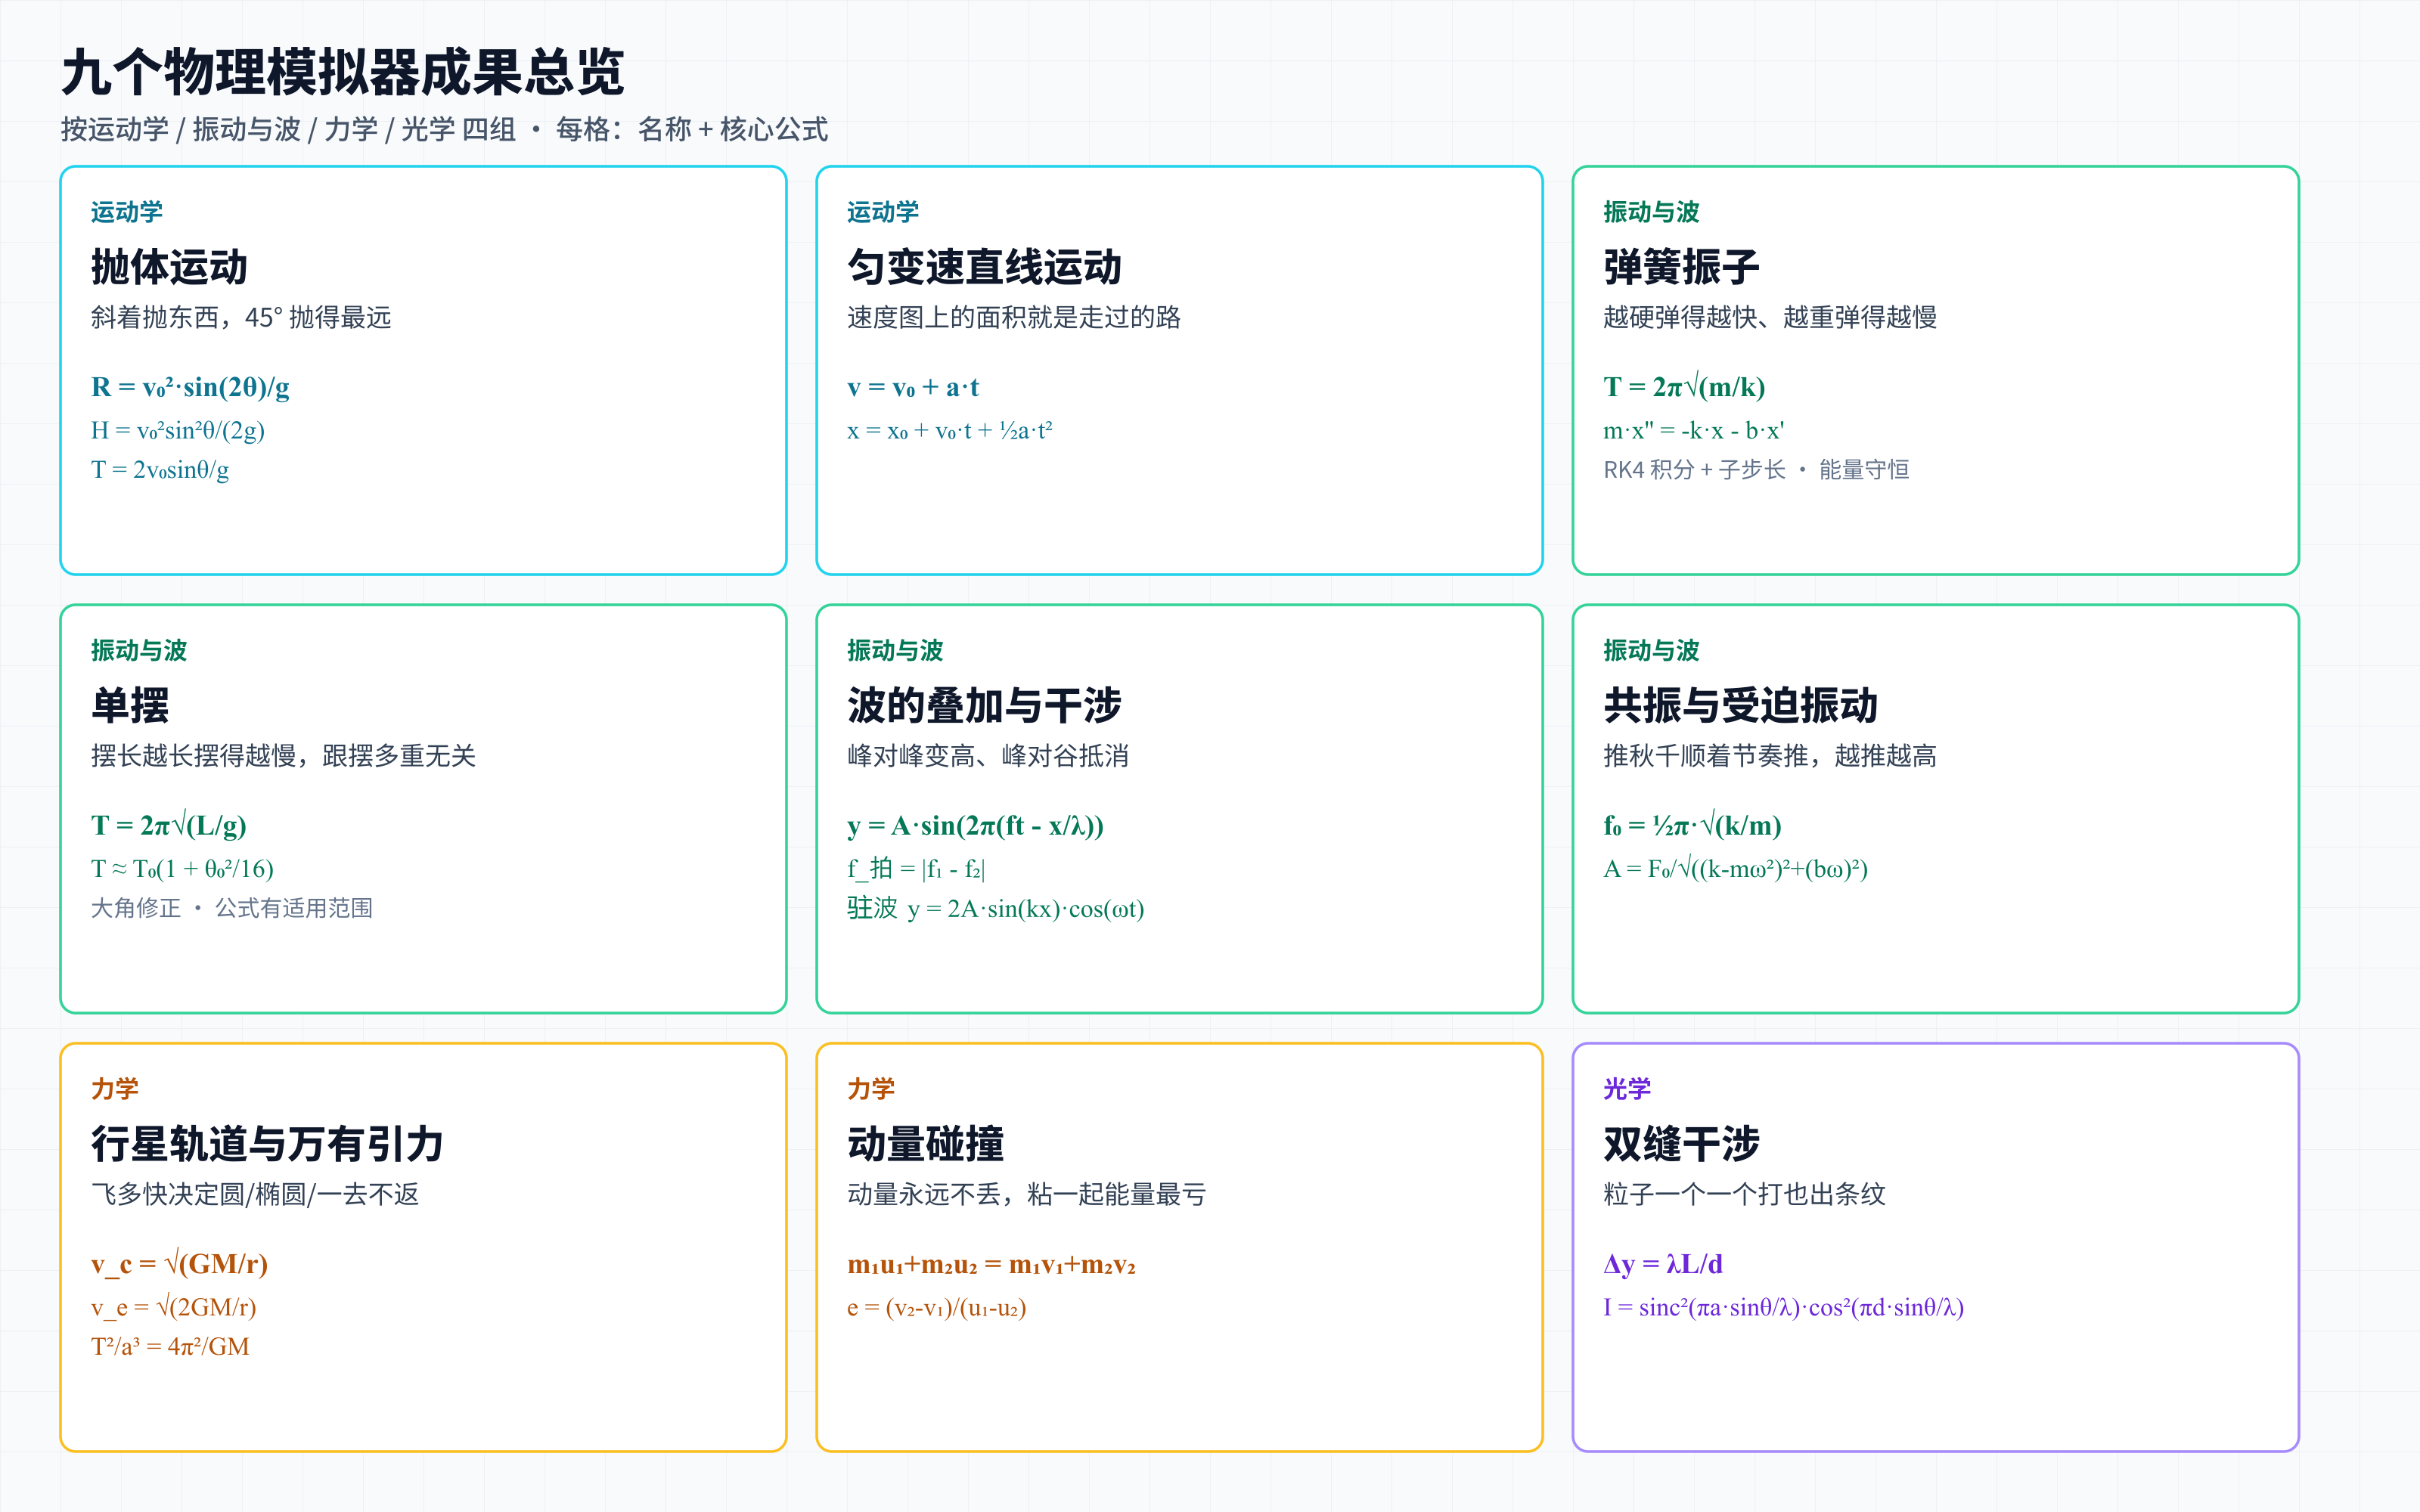
Task: Open the 匀变速直线运动 card title
Action: coord(984,267)
